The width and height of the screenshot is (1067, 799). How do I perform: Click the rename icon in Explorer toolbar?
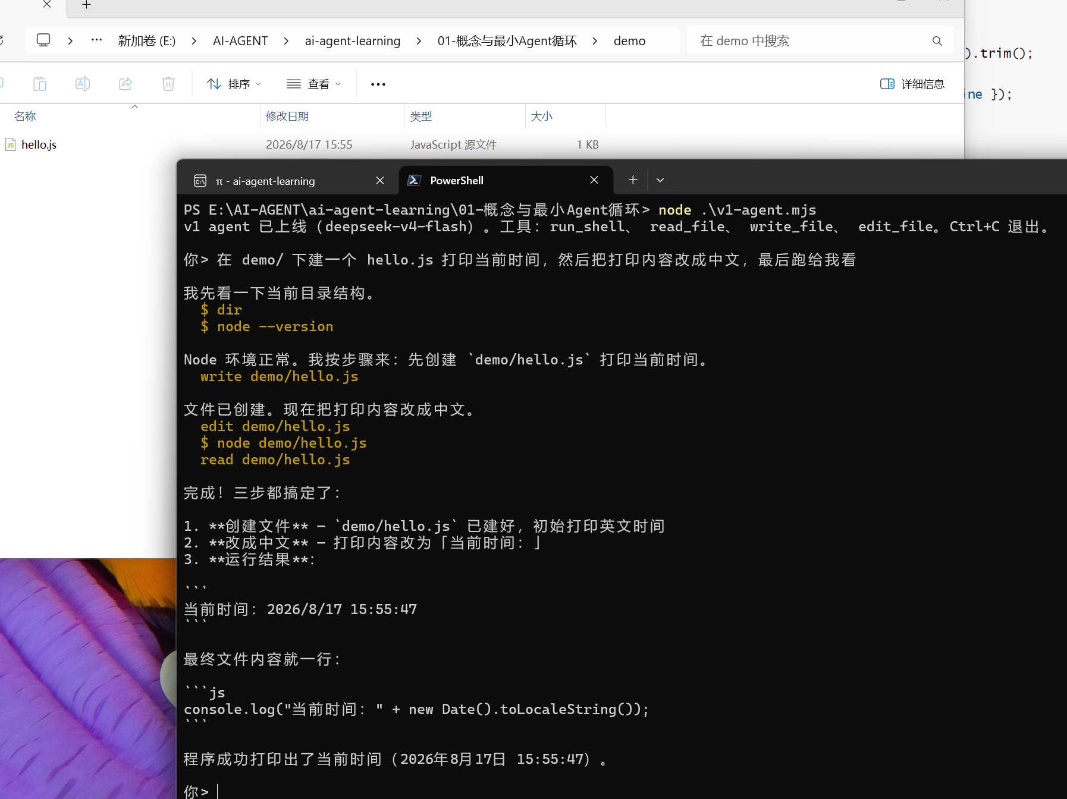tap(83, 84)
